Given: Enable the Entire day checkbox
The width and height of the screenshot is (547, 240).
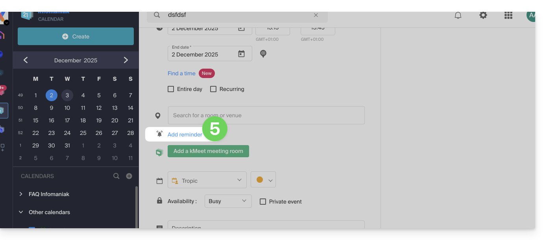Looking at the screenshot, I should point(171,89).
